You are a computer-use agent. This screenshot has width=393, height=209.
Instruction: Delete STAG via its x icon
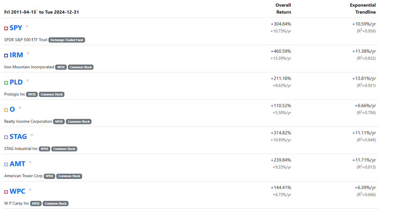[32, 135]
